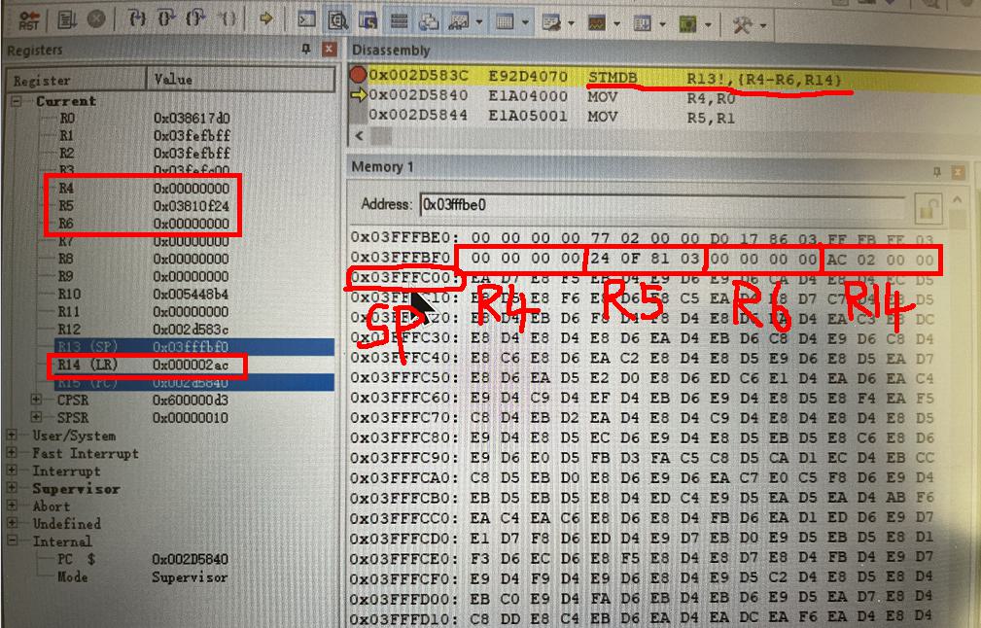Screen dimensions: 981x628
Task: Click the Analysis windows toolbar icon
Action: [596, 23]
